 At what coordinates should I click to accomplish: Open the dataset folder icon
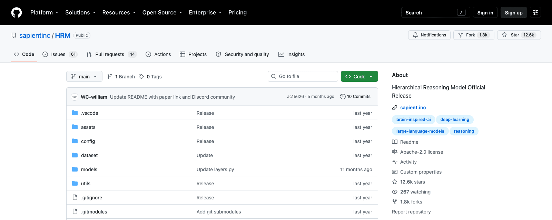click(75, 155)
